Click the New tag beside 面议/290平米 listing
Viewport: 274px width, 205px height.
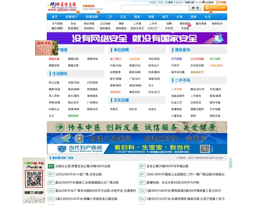pyautogui.click(x=51, y=191)
